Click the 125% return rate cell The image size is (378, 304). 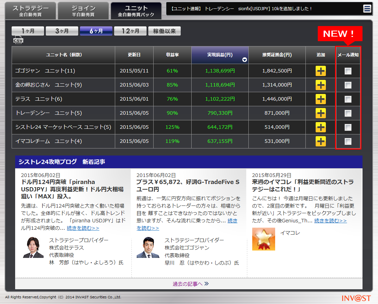tap(172, 127)
